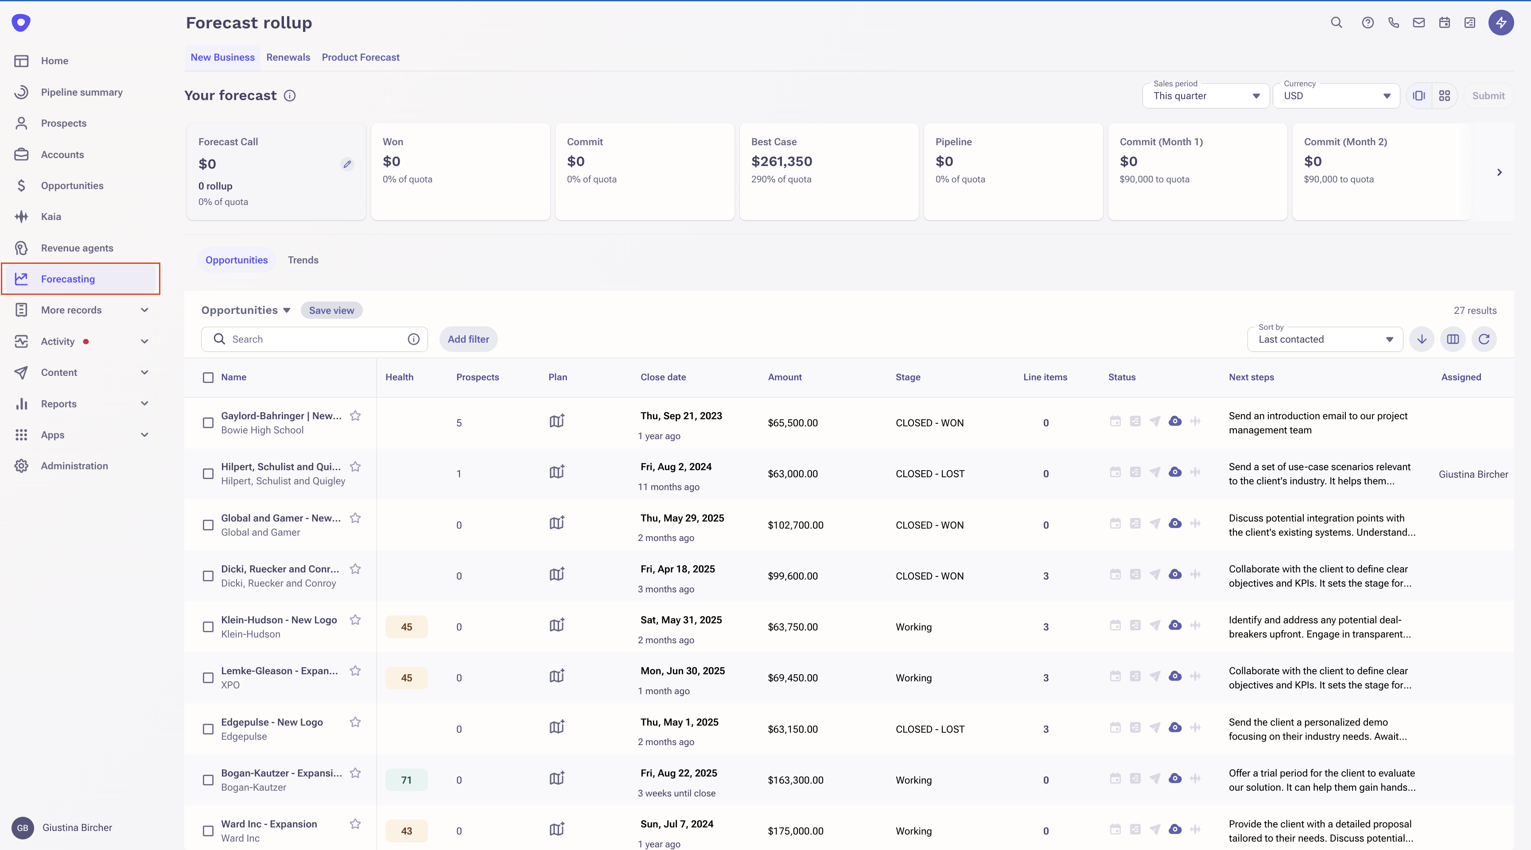Click the refresh icon beside Sort by

tap(1484, 339)
